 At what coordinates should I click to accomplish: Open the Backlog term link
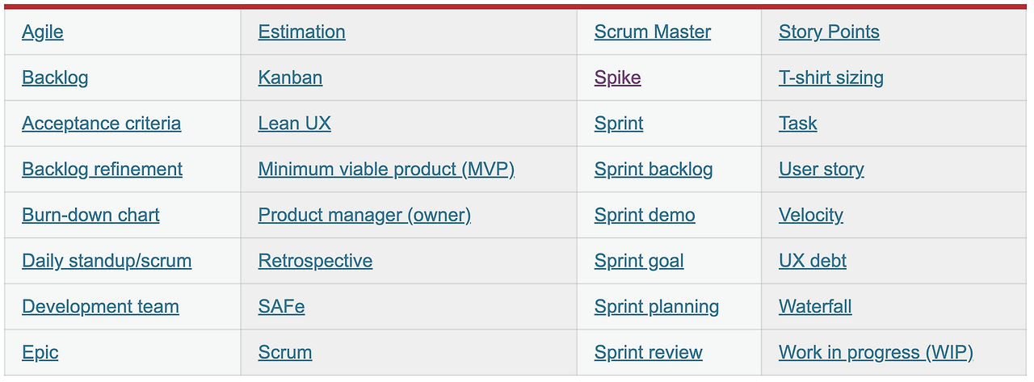pos(55,78)
